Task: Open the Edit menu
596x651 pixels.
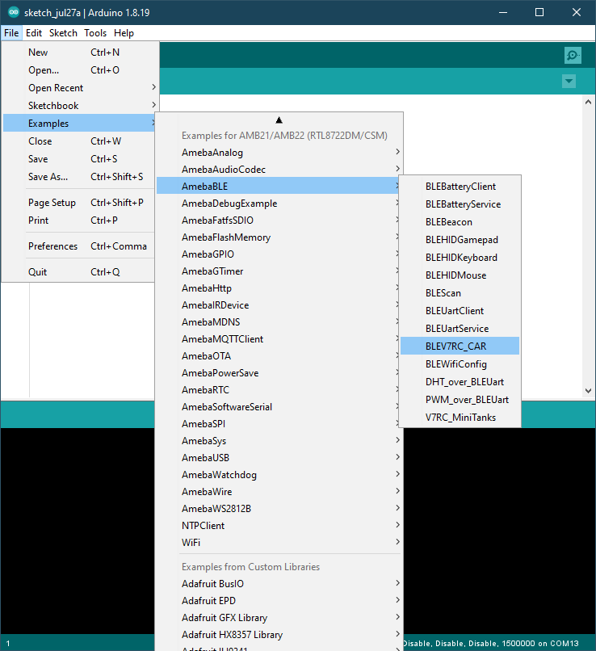Action: click(34, 33)
